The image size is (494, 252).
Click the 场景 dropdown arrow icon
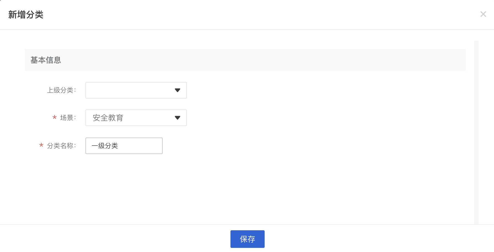[x=178, y=118]
